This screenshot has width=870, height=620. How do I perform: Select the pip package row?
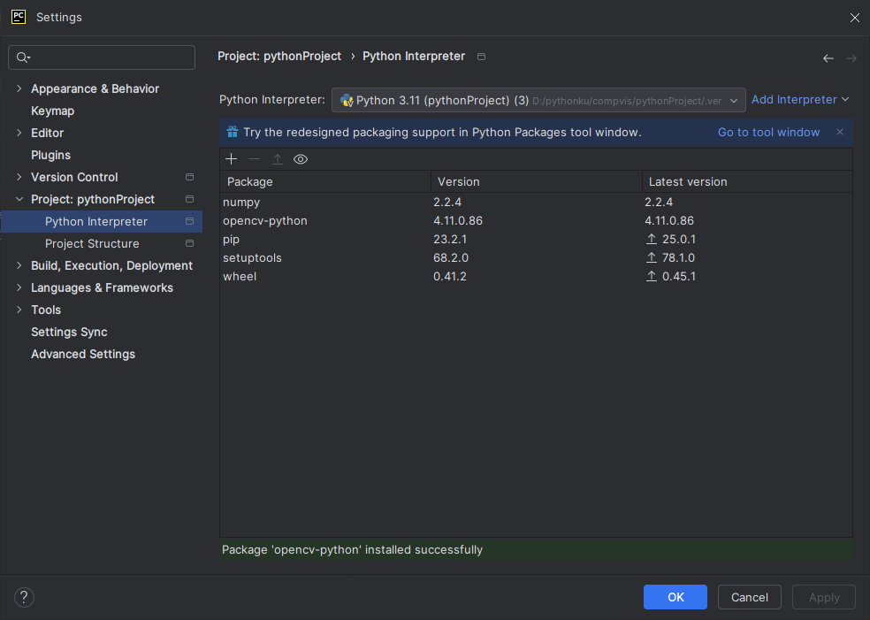click(536, 239)
